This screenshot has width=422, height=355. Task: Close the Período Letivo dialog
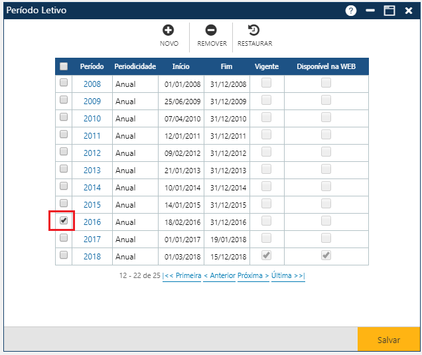409,11
